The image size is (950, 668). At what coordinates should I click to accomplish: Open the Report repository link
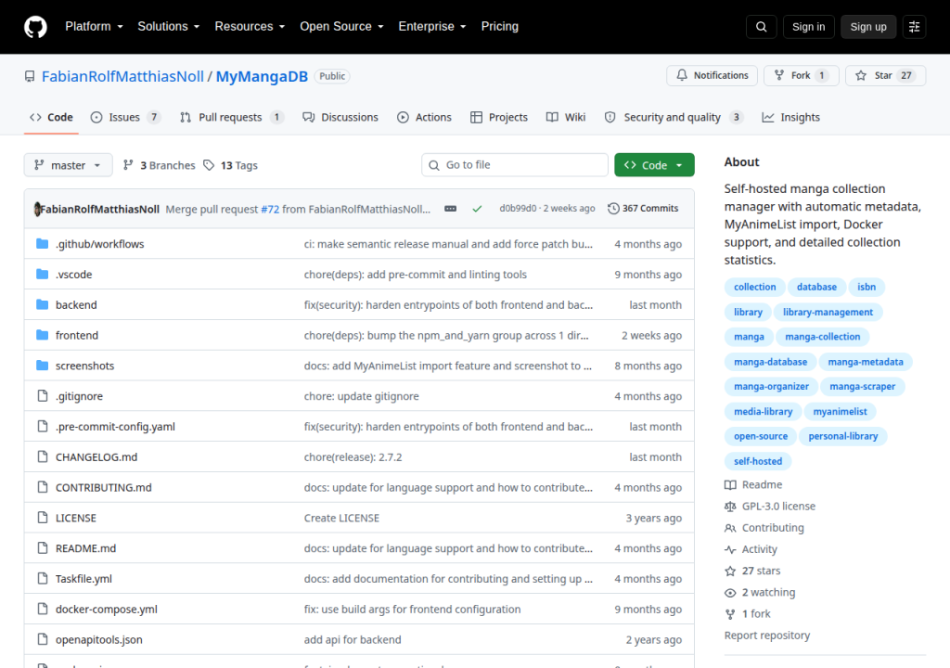click(767, 636)
